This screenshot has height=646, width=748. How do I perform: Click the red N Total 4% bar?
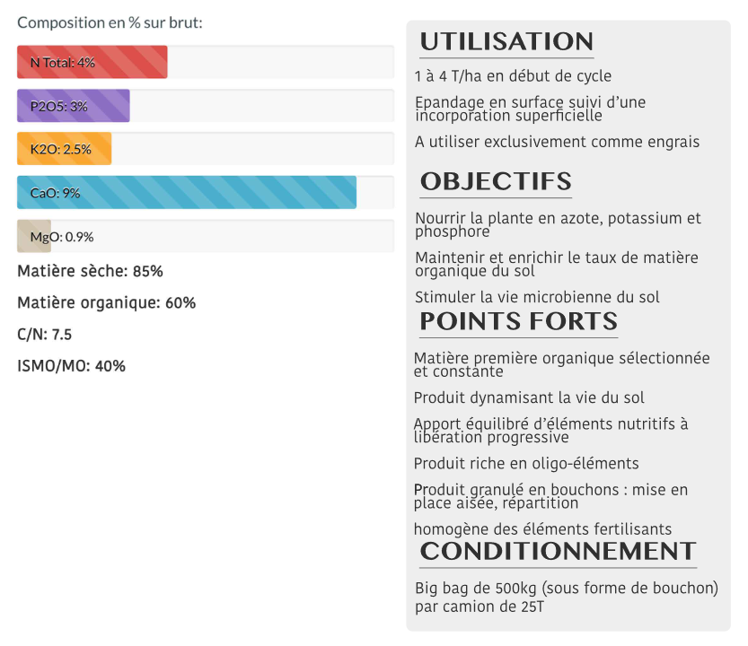coord(92,63)
